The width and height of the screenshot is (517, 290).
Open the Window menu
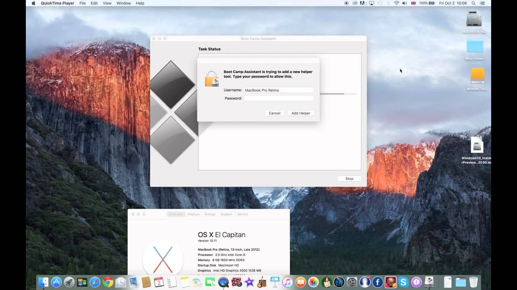click(124, 3)
